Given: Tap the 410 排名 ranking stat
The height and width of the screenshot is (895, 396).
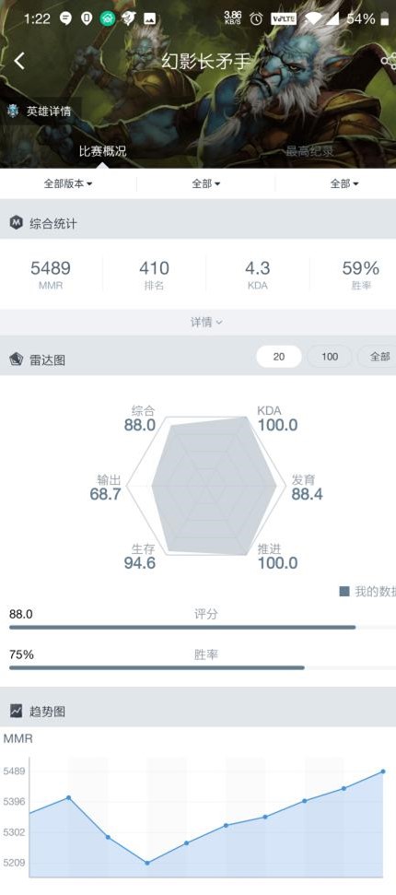Looking at the screenshot, I should click(154, 275).
